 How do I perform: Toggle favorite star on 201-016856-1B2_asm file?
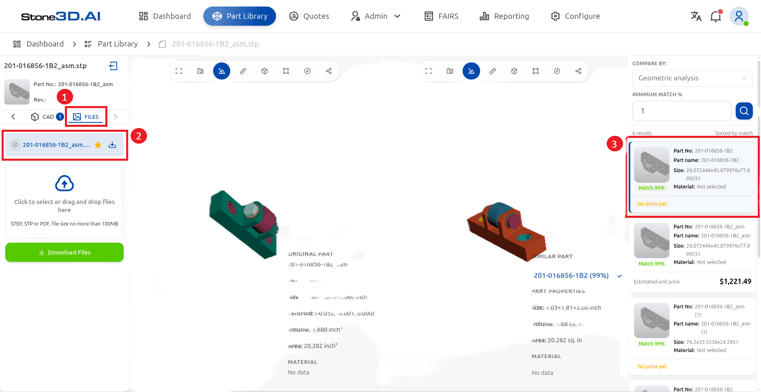point(98,145)
